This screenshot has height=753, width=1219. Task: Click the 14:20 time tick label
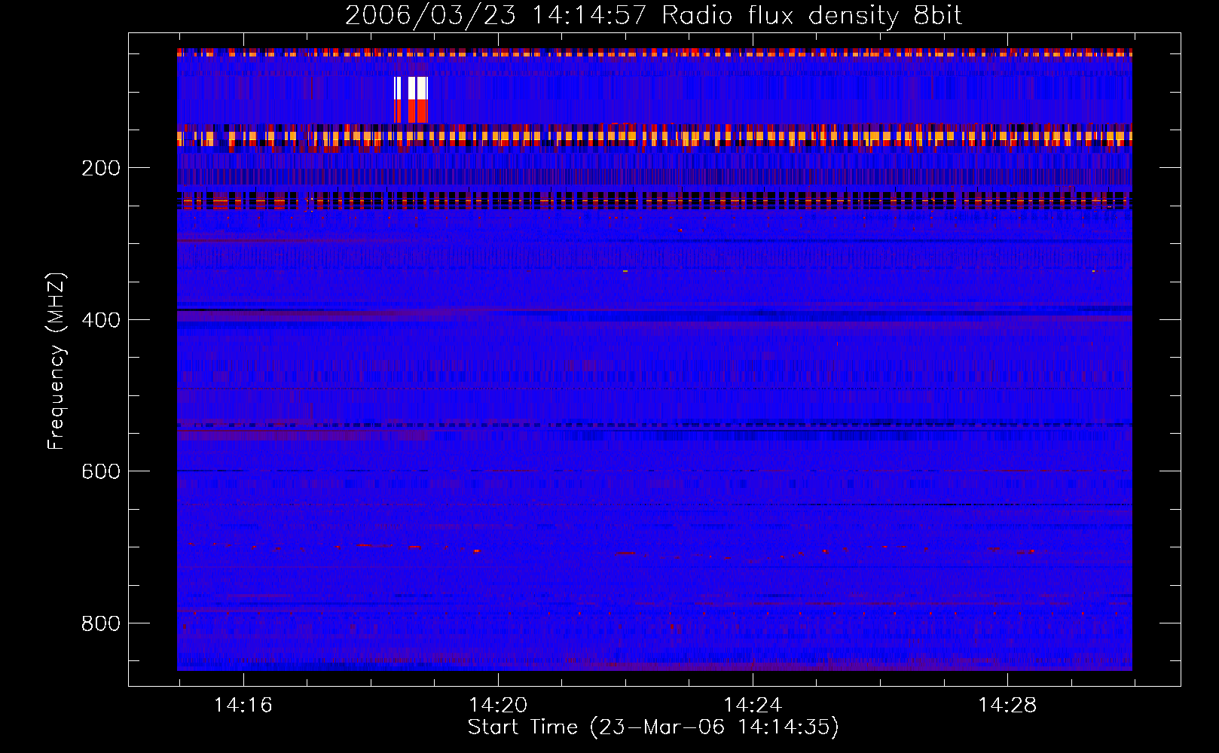point(498,706)
